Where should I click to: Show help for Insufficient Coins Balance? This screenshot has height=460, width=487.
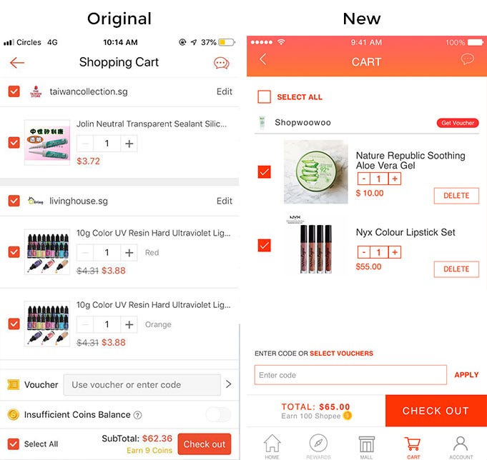click(137, 415)
